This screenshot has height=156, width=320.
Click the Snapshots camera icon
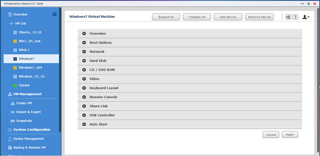[x=13, y=121]
